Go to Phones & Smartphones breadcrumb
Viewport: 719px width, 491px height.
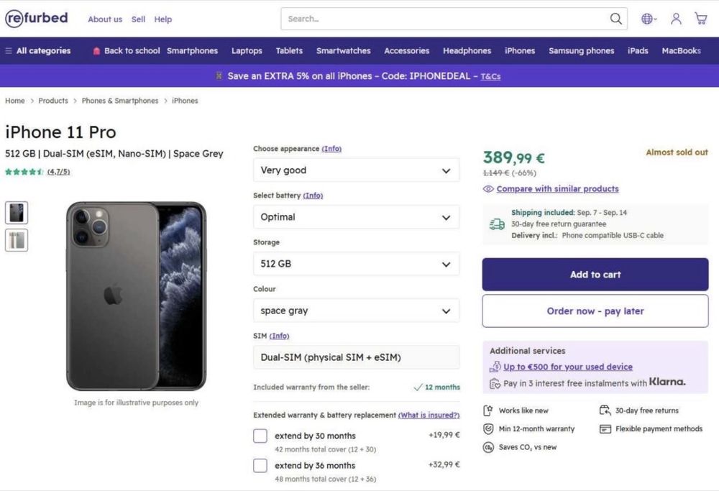[119, 101]
